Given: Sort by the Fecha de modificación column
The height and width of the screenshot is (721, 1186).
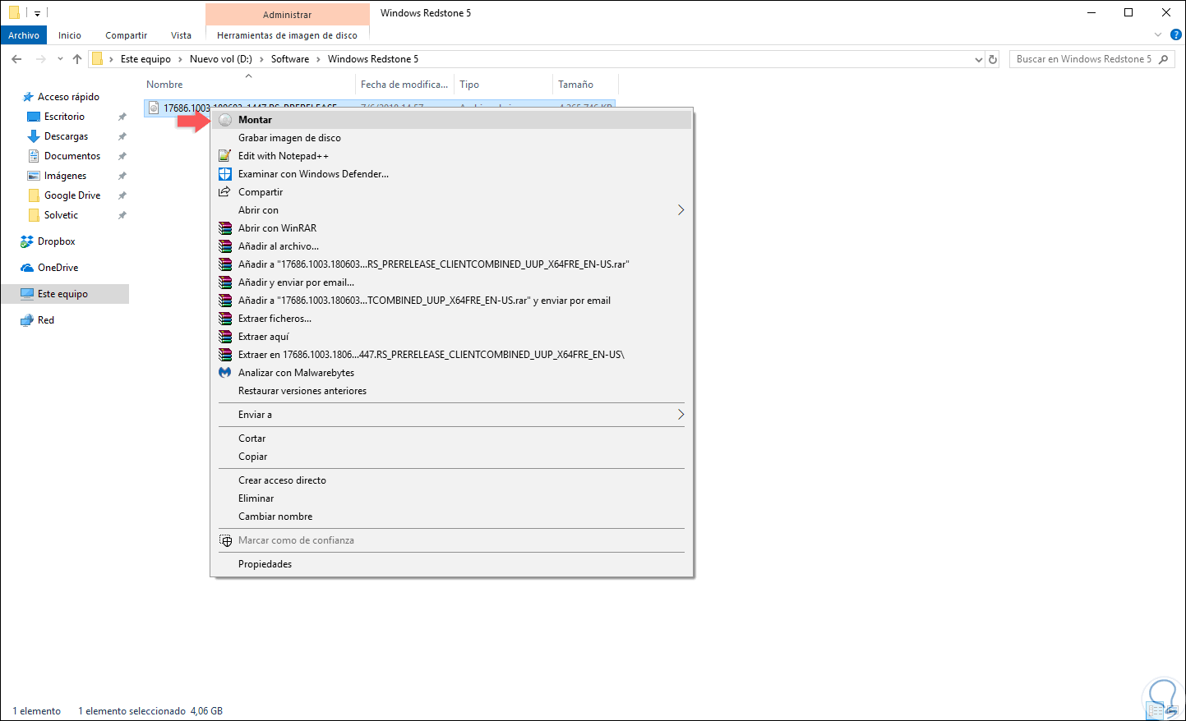Looking at the screenshot, I should point(405,85).
